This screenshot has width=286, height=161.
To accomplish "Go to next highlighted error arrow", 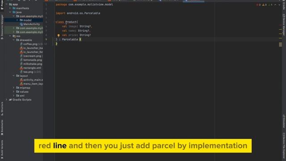I will point(279,5).
